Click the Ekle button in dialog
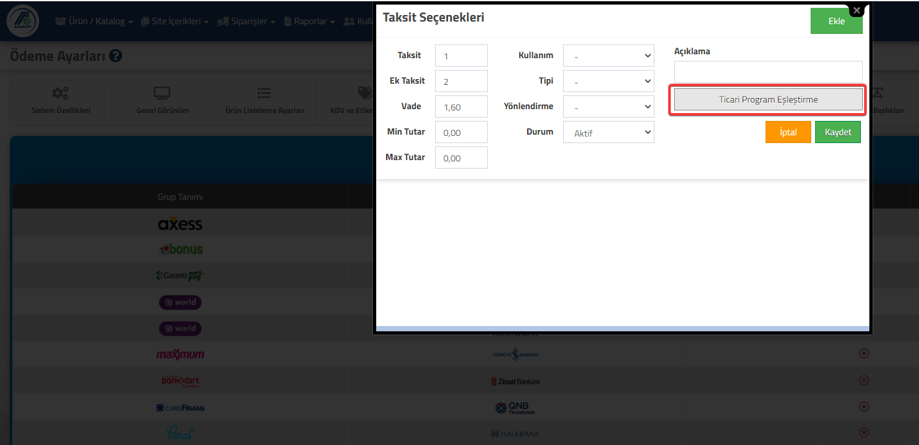This screenshot has width=919, height=445. pyautogui.click(x=836, y=21)
